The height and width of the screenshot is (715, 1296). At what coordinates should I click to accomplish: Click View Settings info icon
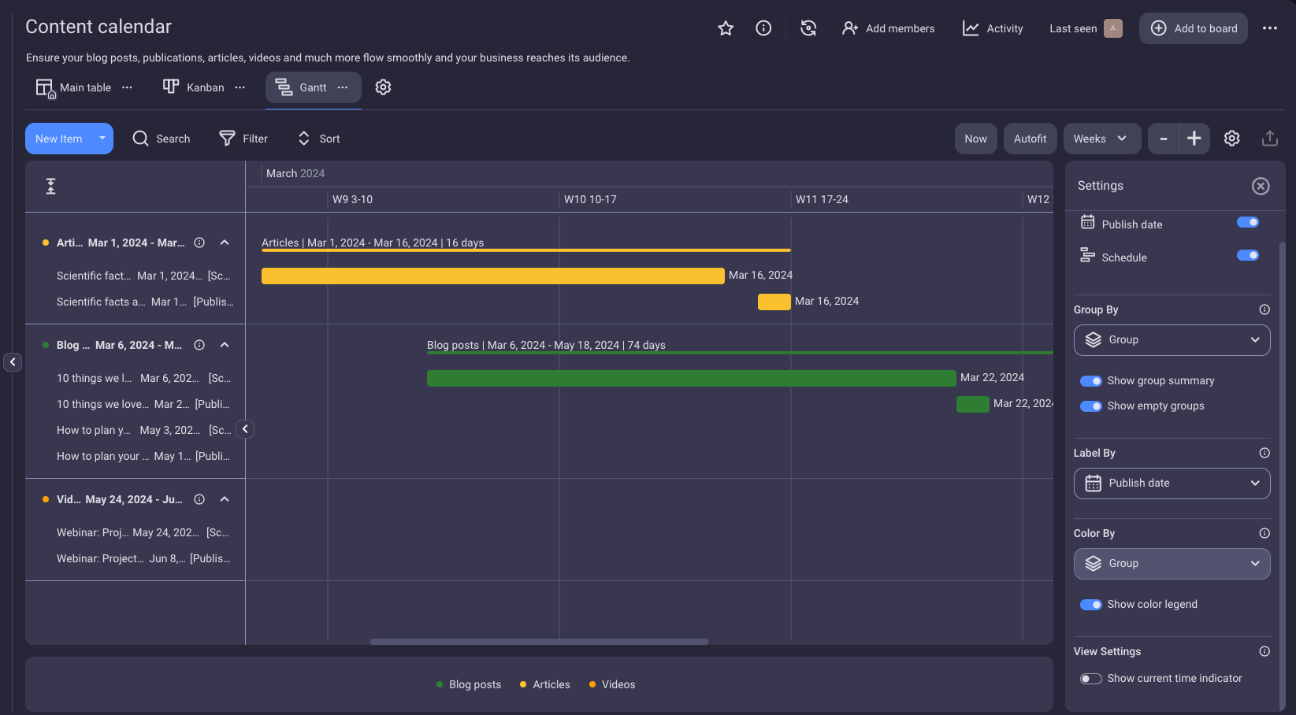click(x=1264, y=651)
